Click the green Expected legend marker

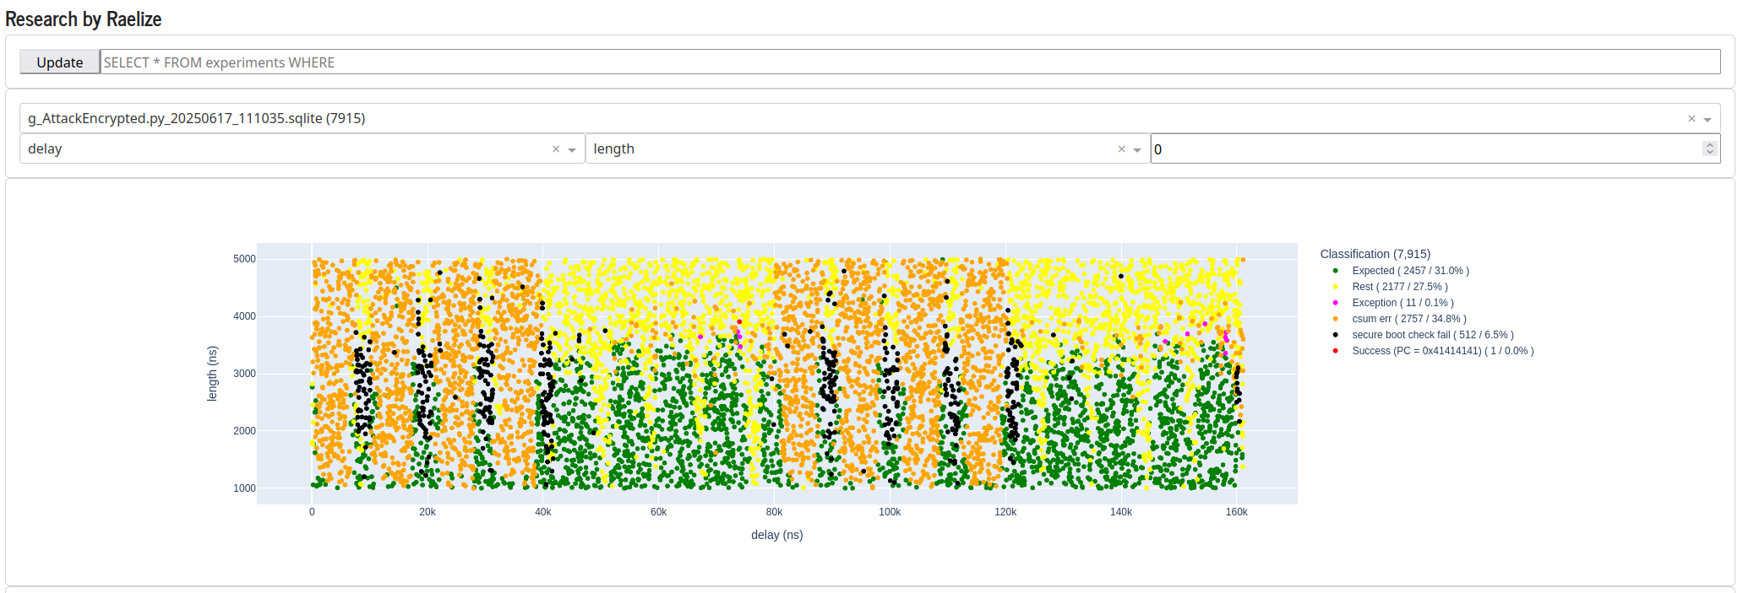(1335, 271)
